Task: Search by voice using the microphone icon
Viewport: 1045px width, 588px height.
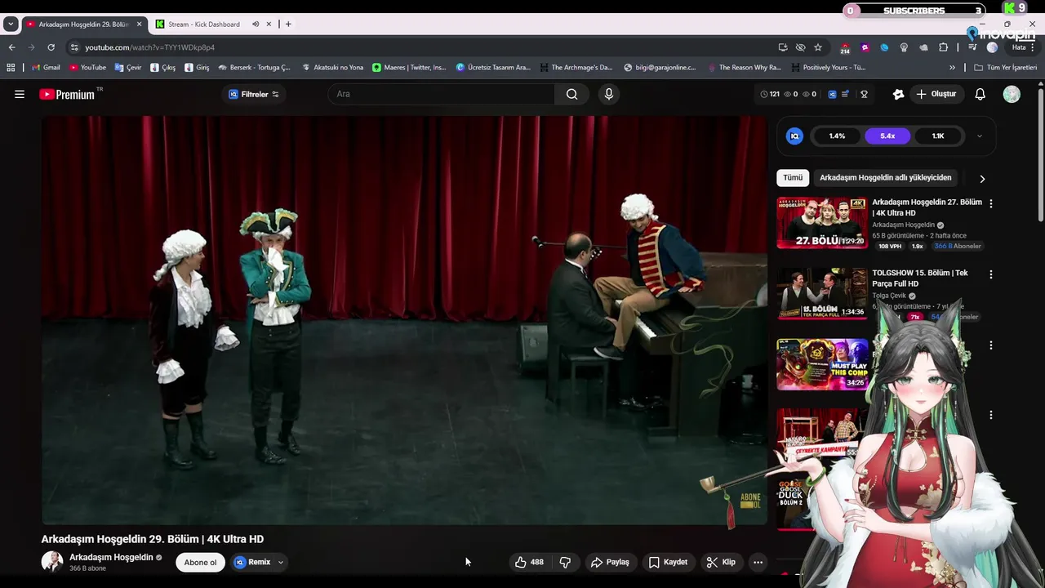Action: coord(608,94)
